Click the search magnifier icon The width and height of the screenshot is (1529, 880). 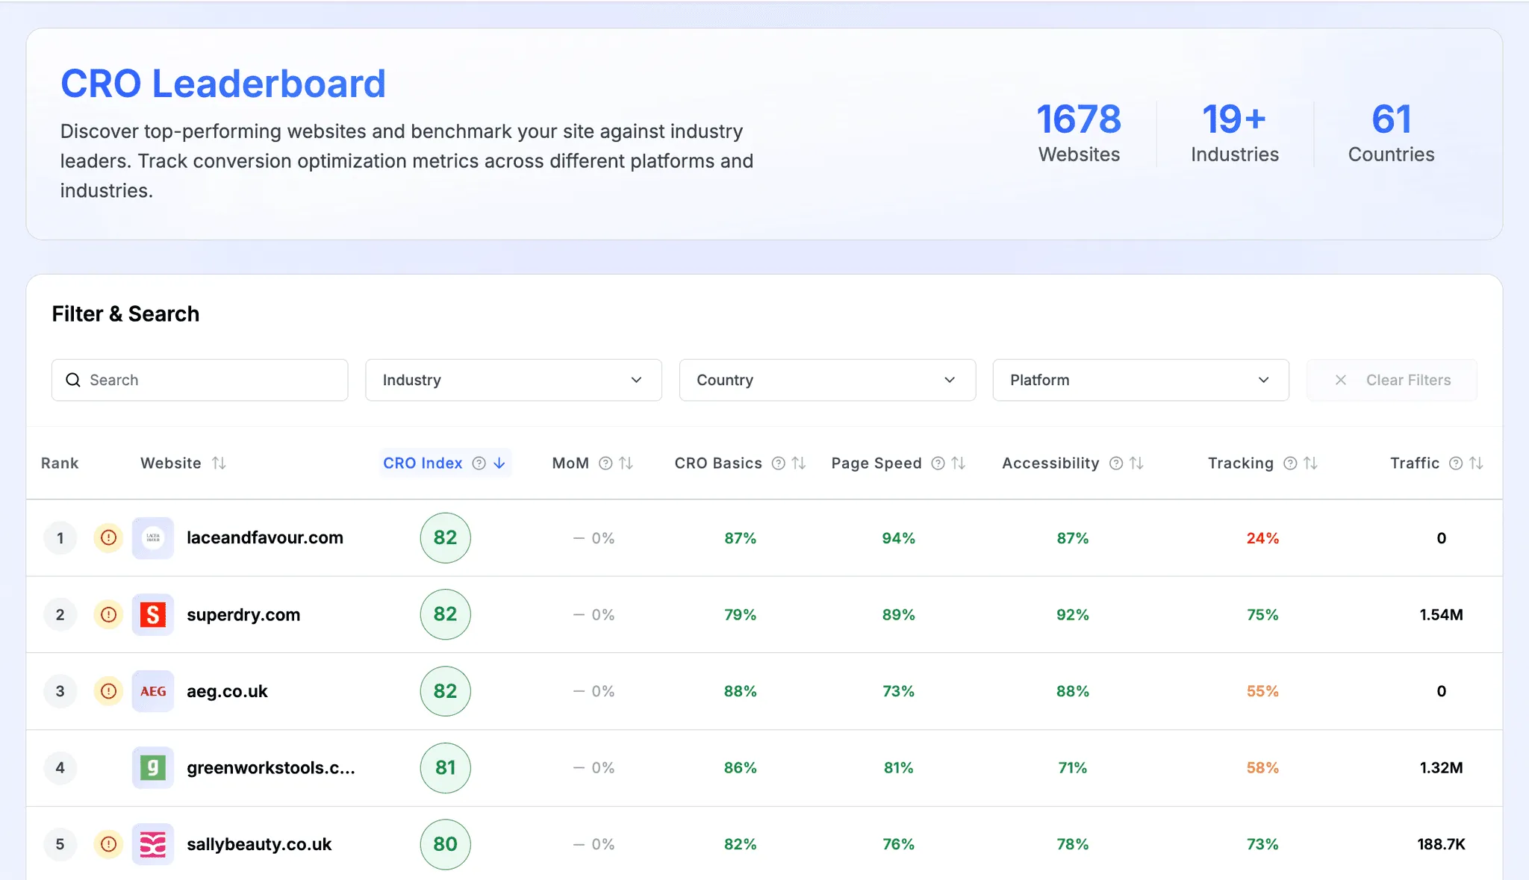[x=73, y=380]
